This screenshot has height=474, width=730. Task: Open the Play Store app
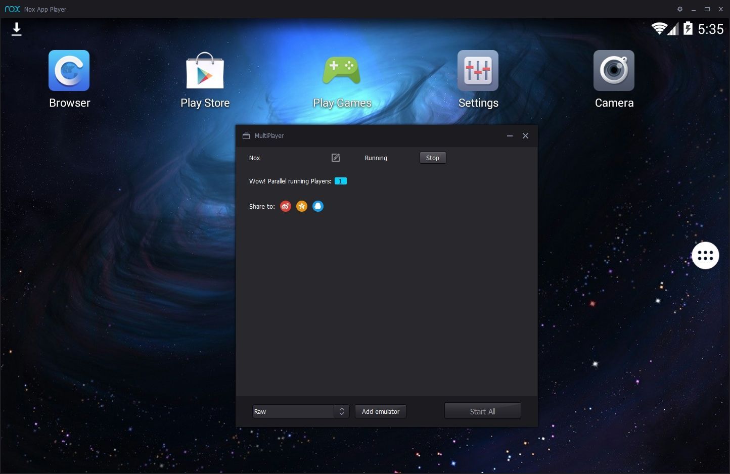[x=205, y=71]
